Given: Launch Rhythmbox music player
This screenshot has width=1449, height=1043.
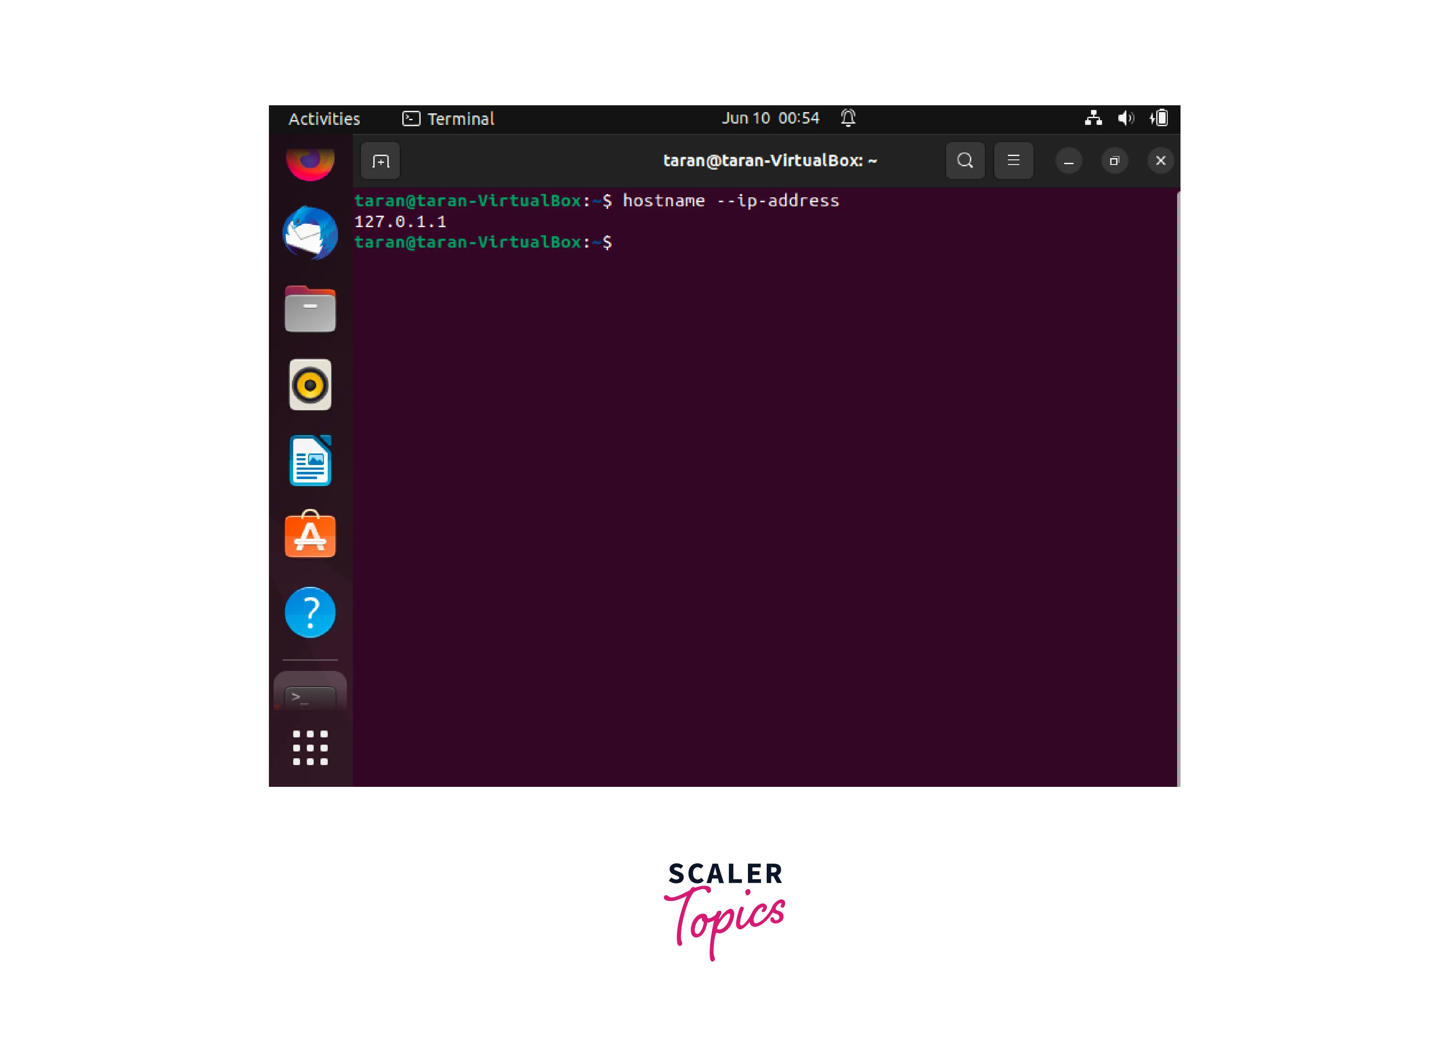Looking at the screenshot, I should pyautogui.click(x=310, y=385).
